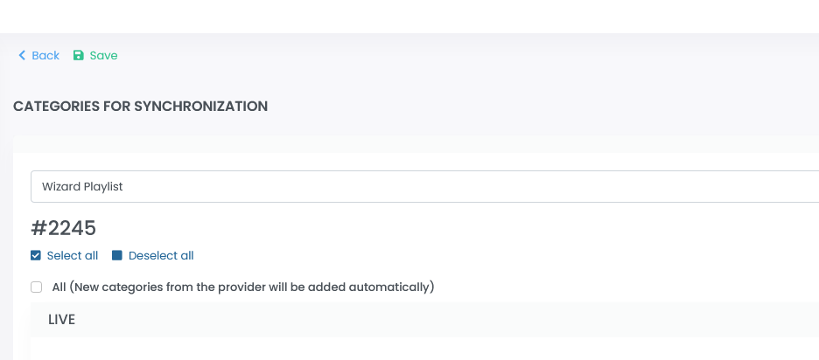Click the green Save floppy disk icon
The height and width of the screenshot is (360, 819).
(78, 56)
